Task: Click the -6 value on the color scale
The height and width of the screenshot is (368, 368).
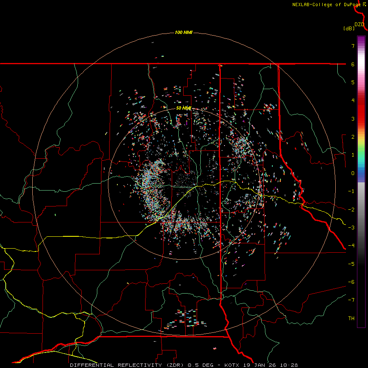Action: [x=351, y=282]
